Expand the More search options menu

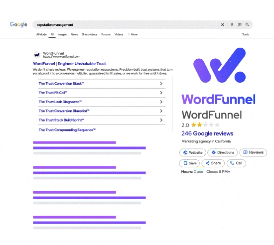coord(133,34)
